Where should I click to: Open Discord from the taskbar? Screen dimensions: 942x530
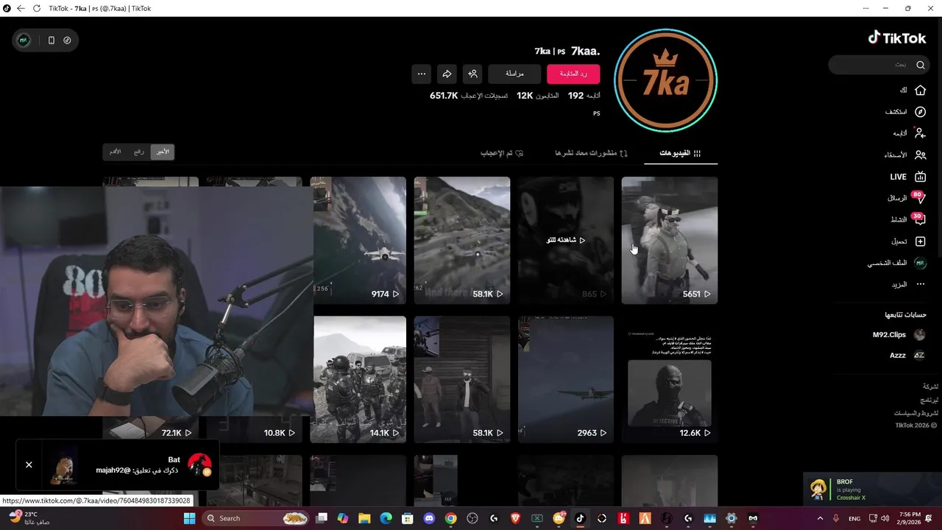pyautogui.click(x=429, y=518)
